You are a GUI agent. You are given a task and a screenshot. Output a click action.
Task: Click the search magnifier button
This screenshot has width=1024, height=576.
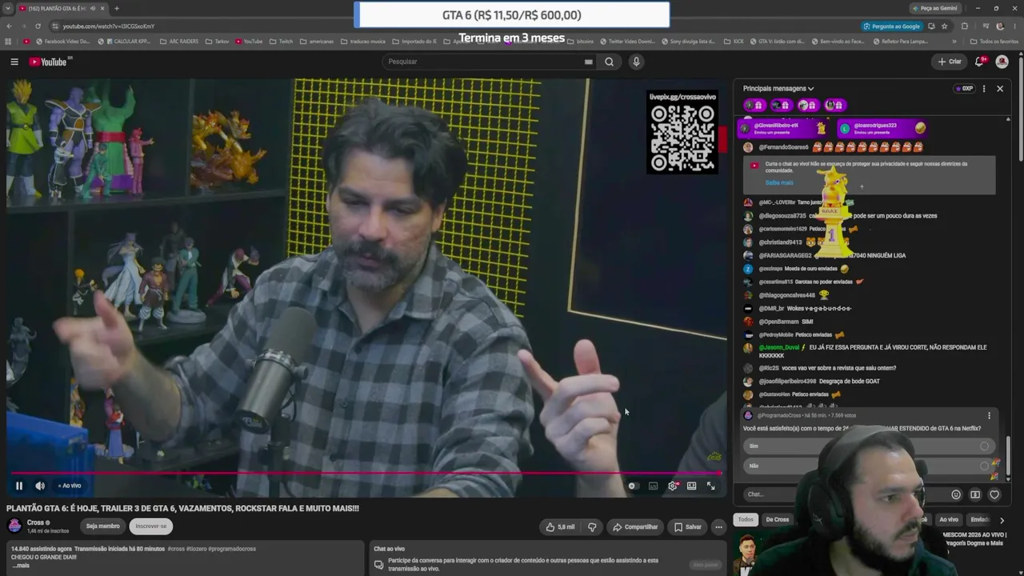610,62
